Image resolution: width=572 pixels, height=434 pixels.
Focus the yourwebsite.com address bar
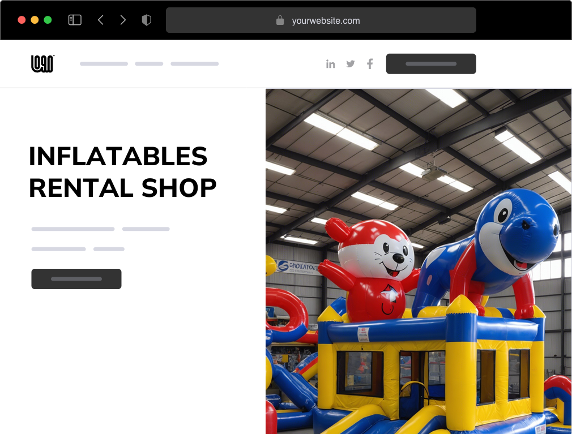coord(321,20)
